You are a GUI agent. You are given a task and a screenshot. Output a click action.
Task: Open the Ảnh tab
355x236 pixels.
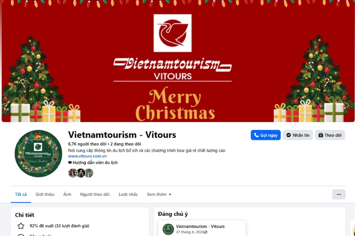click(67, 194)
